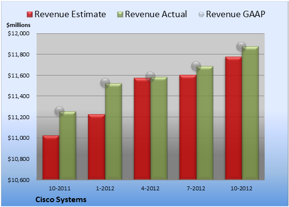Select the red estimate bar for 4-2012
This screenshot has height=207, width=289.
coord(142,129)
